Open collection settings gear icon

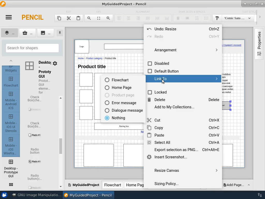(55, 63)
